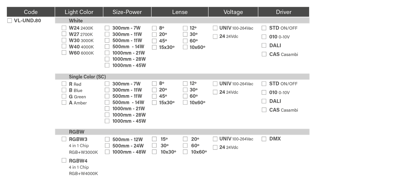Screen dimensions: 404x182
Task: Tick the W40 4000K white option
Action: (x=64, y=46)
